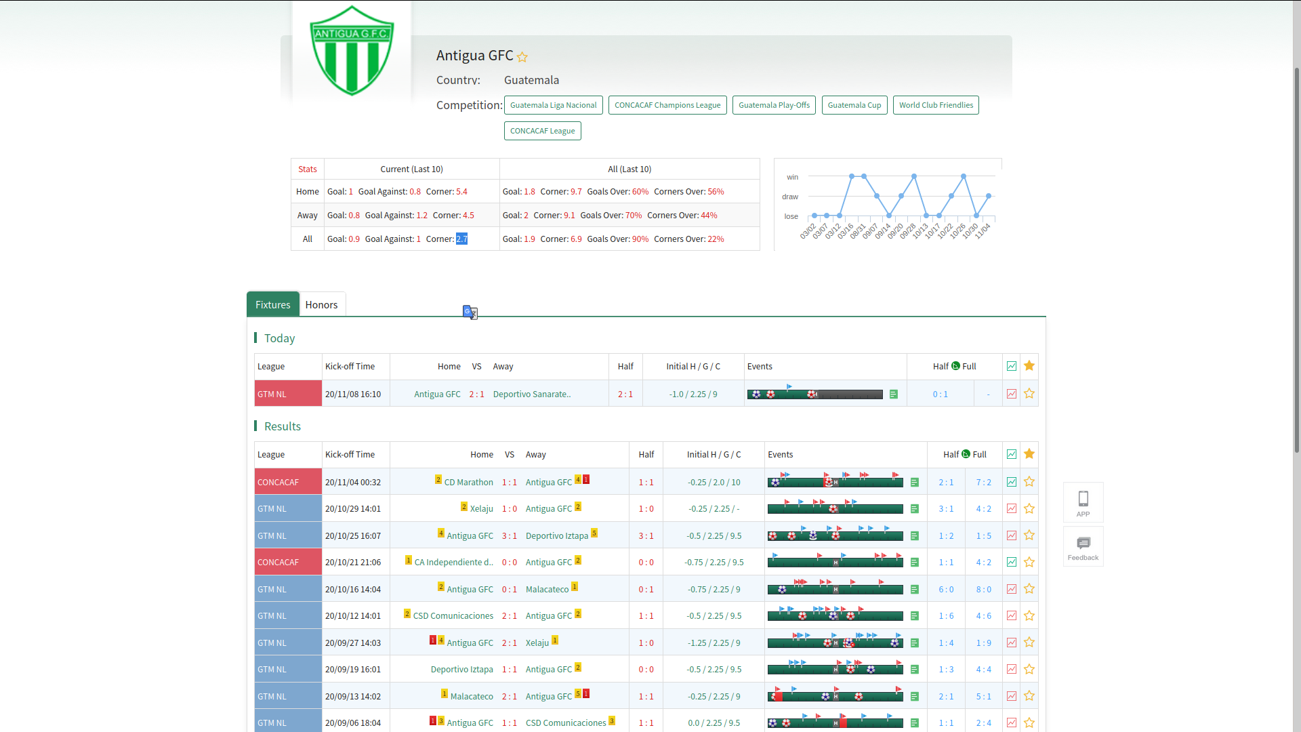1301x732 pixels.
Task: Open CONCACAF League competition
Action: (x=542, y=131)
